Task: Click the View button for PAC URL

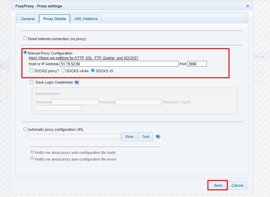Action: point(129,136)
